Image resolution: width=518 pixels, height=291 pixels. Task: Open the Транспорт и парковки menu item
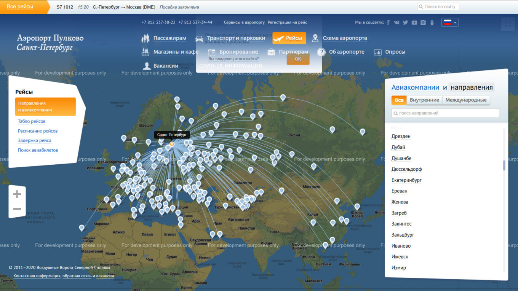(236, 38)
